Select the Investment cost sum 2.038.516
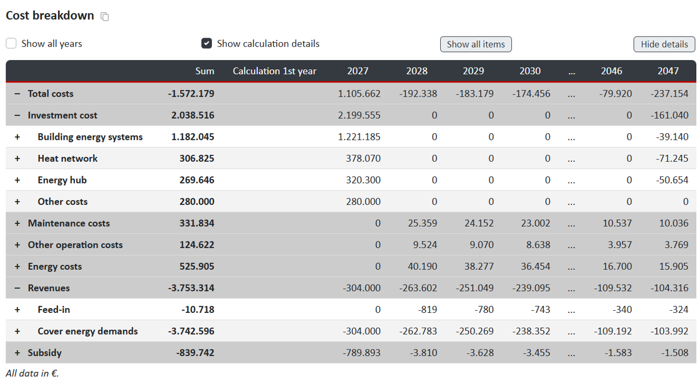The image size is (699, 385). [x=193, y=115]
